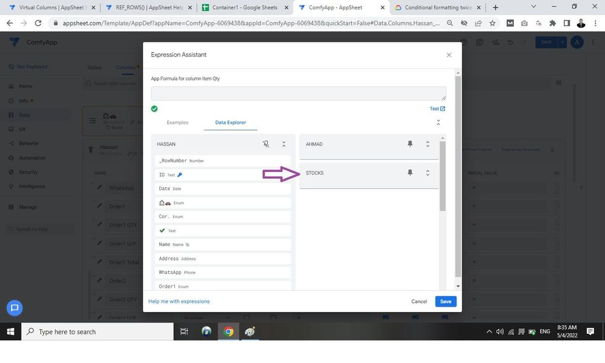The width and height of the screenshot is (605, 363).
Task: Click the Data Explorer inner scrollbar
Action: pos(443,176)
